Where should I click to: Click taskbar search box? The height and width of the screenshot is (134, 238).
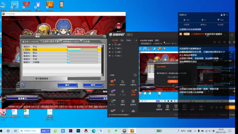(30, 131)
